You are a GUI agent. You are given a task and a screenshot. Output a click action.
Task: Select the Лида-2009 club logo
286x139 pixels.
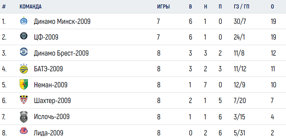(x=24, y=131)
